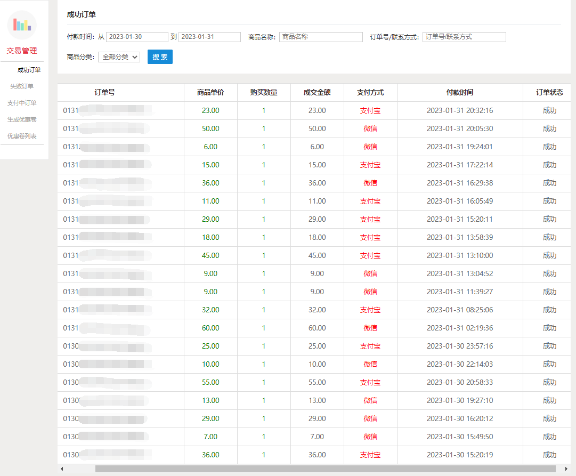The height and width of the screenshot is (476, 576).
Task: Select payment time 2023-01-31 13:58:39
Action: pyautogui.click(x=460, y=237)
